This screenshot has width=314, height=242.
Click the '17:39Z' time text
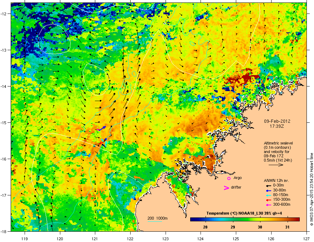(x=277, y=126)
